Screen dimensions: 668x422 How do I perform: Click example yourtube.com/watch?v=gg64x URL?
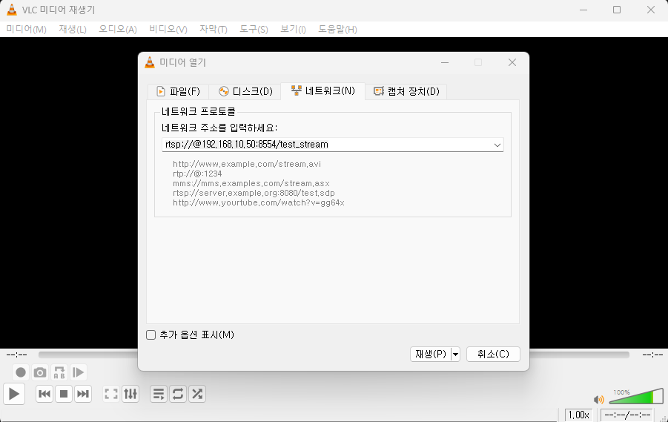[259, 203]
